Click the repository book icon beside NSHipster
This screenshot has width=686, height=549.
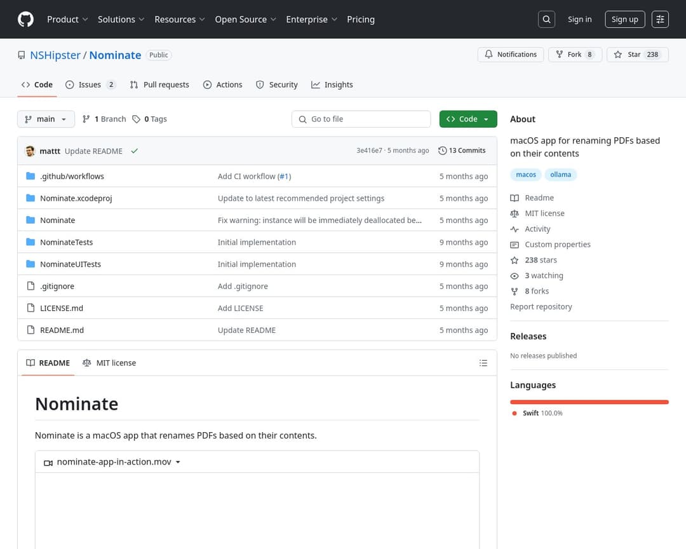coord(21,55)
